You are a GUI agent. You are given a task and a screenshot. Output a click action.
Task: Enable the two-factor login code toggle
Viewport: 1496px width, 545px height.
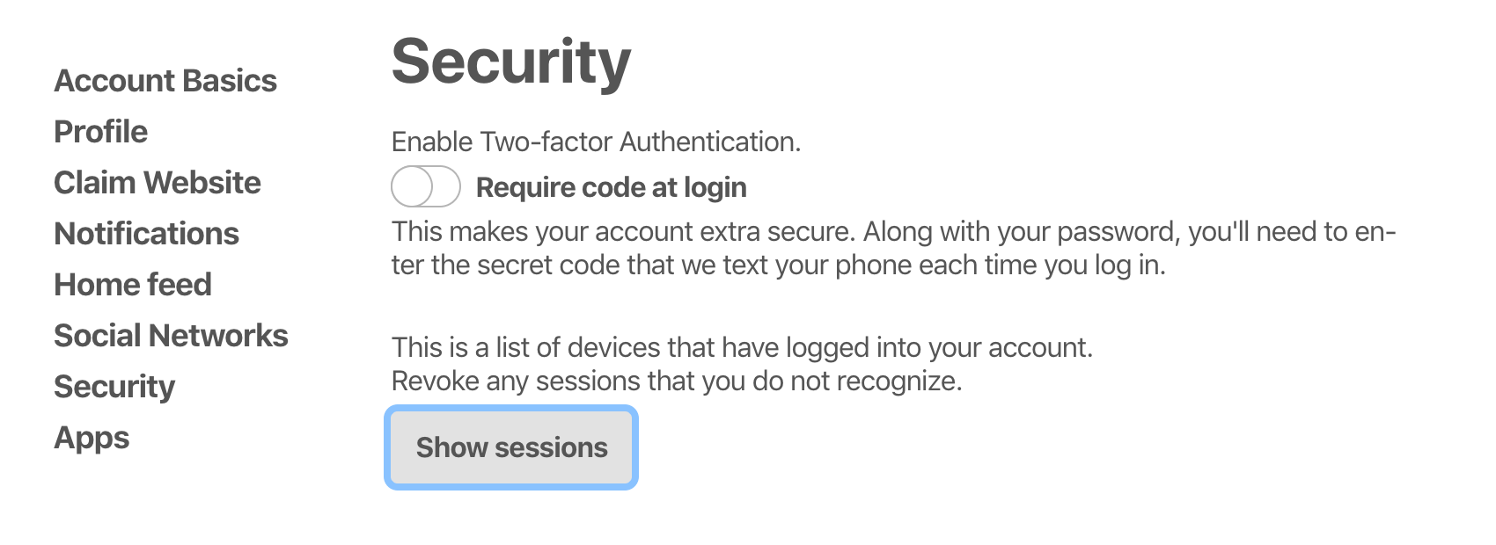pos(426,187)
